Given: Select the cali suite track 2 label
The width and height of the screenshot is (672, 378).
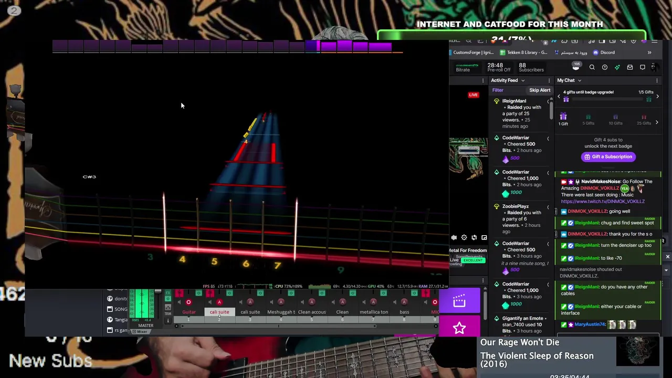Looking at the screenshot, I should click(x=219, y=312).
